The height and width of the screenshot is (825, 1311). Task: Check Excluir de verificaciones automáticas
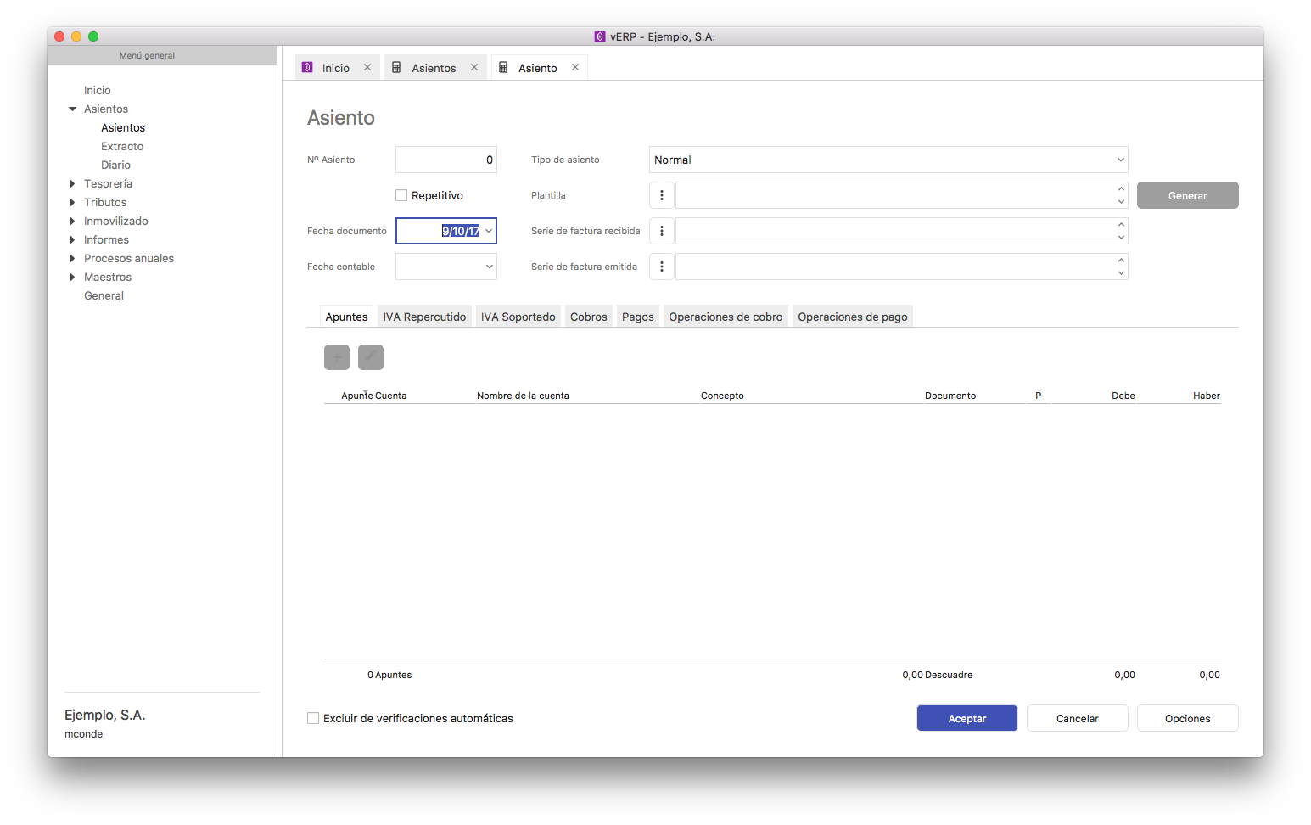(x=313, y=718)
